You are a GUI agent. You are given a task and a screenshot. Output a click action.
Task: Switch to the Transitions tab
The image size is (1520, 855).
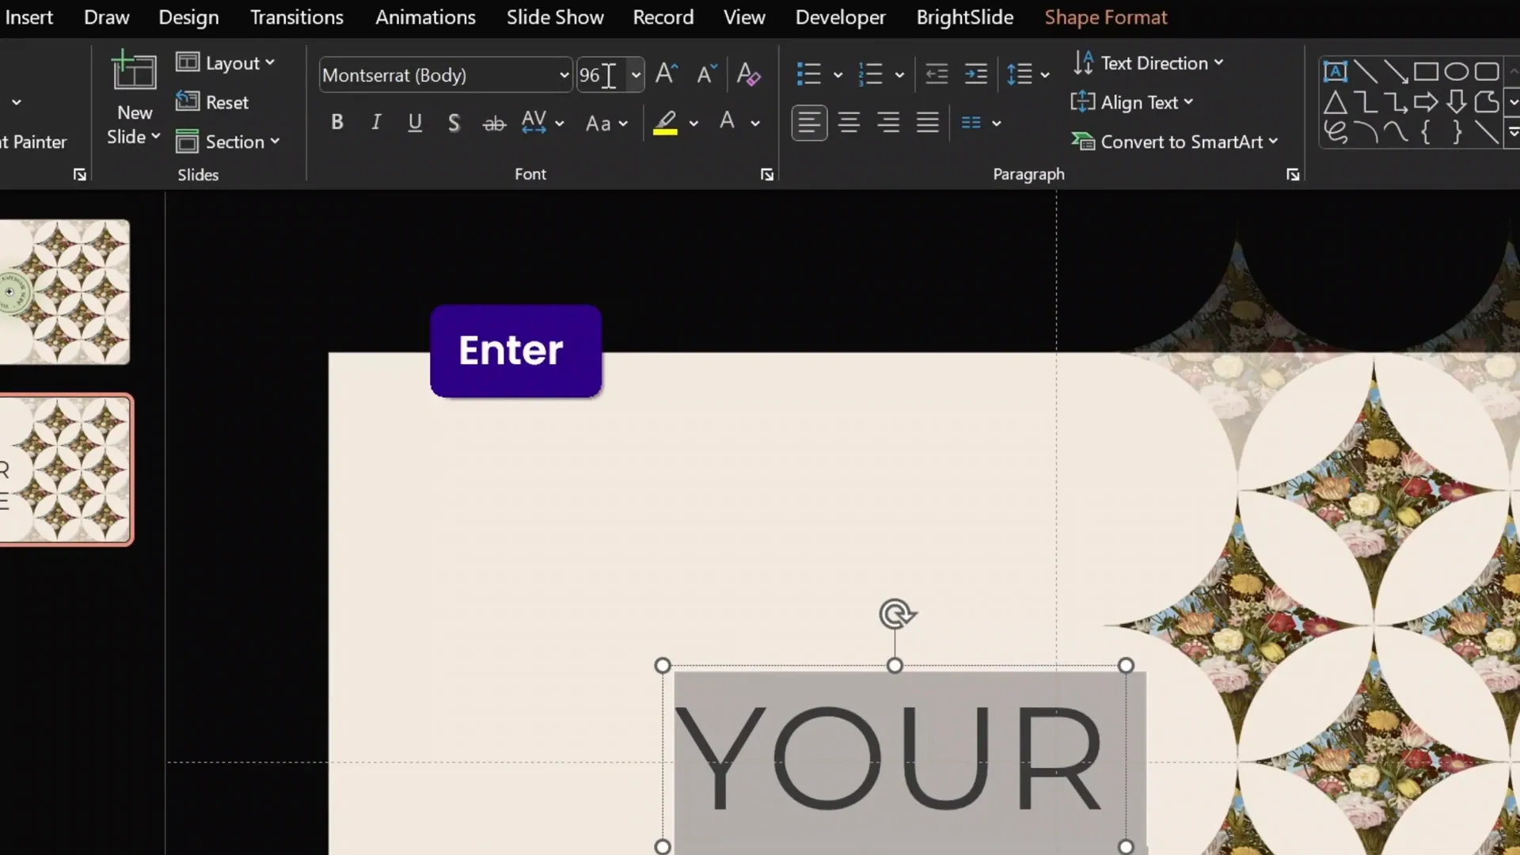pyautogui.click(x=297, y=17)
